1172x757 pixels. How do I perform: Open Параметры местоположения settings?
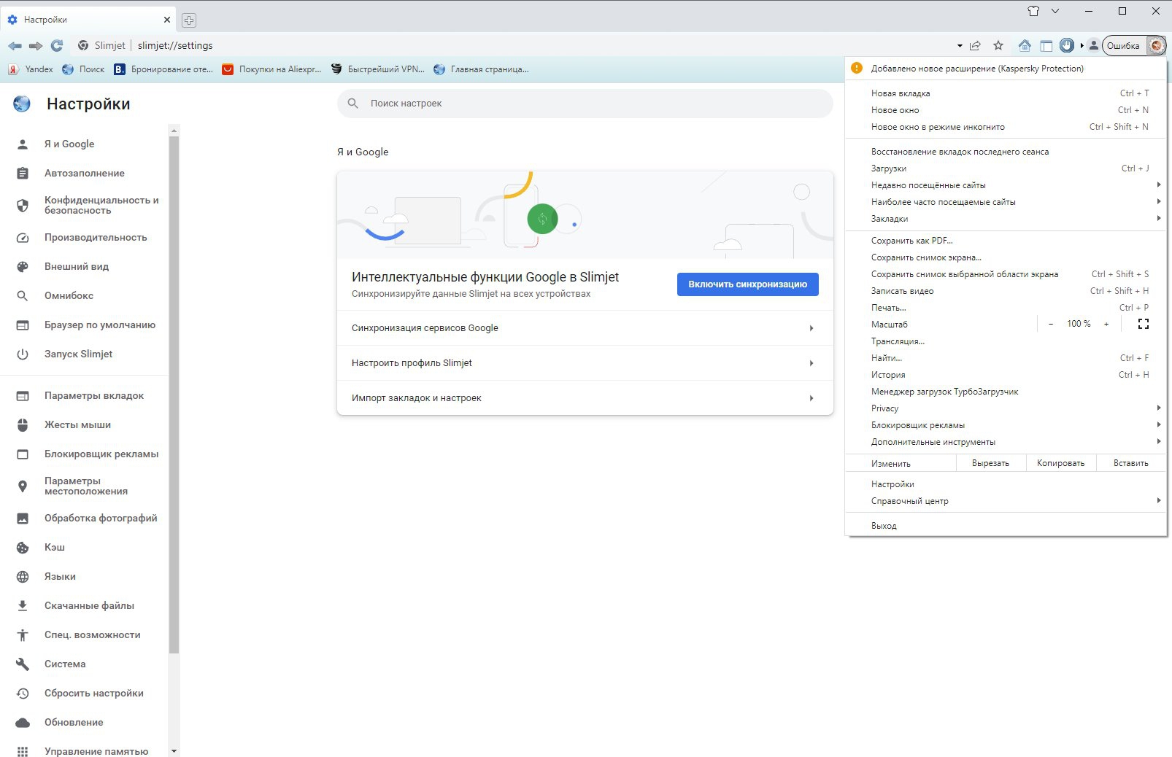(x=84, y=486)
